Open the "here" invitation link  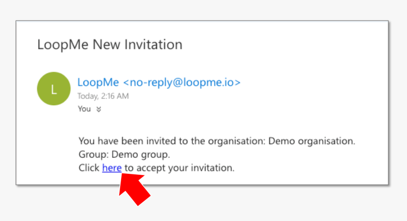coord(112,168)
